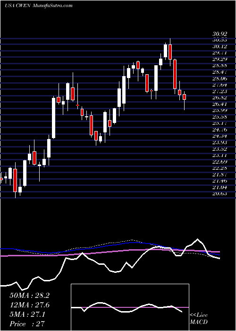Click the 27.23 price axis label
This screenshot has height=331, width=236.
[x=219, y=91]
